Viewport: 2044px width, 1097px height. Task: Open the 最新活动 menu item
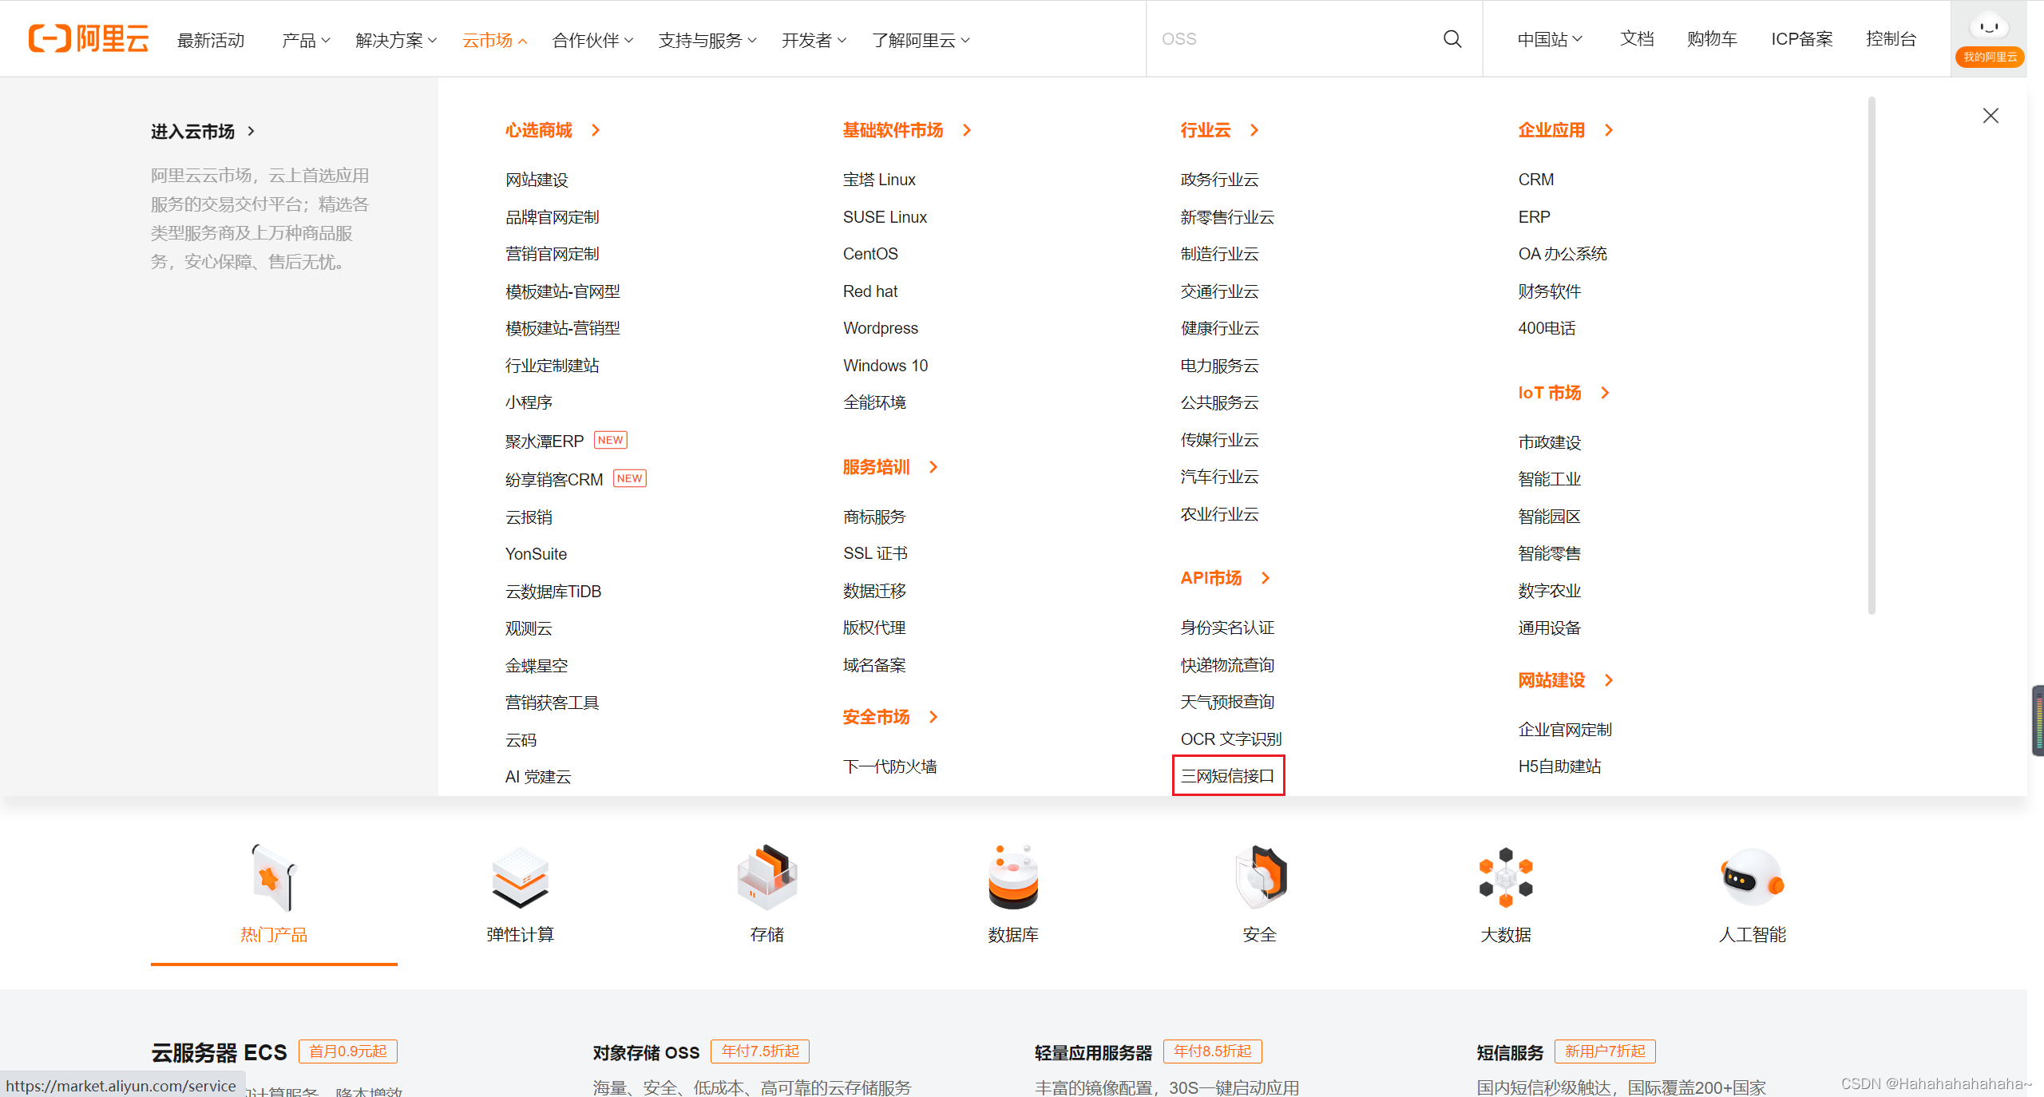click(211, 40)
